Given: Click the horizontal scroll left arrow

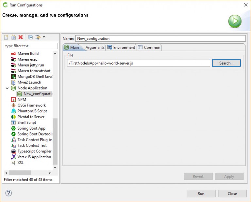Looking at the screenshot, I should [7, 173].
